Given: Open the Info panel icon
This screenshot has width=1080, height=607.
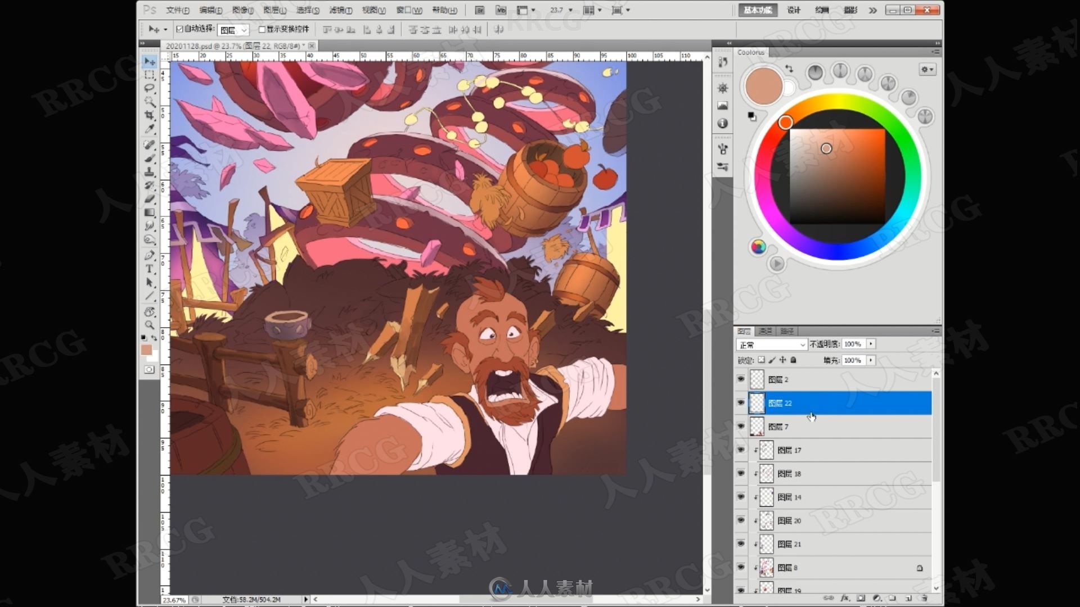Looking at the screenshot, I should coord(723,123).
